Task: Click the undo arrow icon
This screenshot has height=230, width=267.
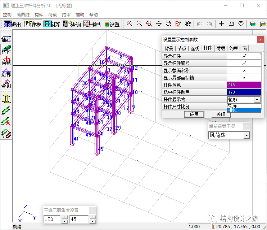Action: [200, 24]
